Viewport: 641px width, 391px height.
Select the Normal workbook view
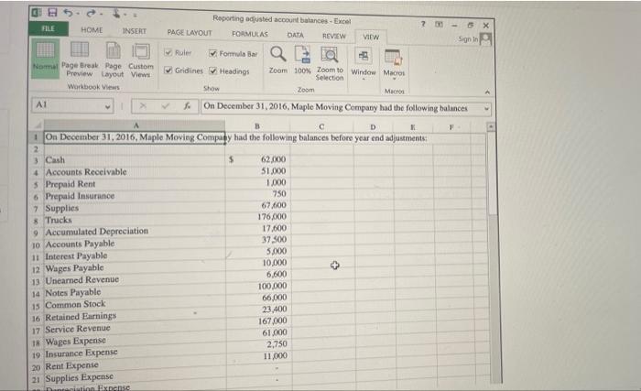click(x=45, y=59)
